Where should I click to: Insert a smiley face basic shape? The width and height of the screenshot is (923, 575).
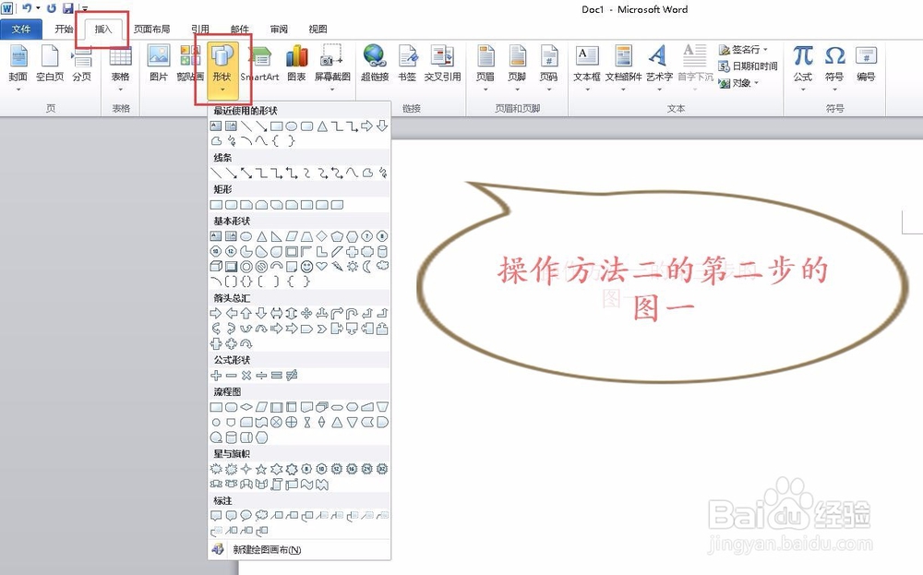(306, 267)
